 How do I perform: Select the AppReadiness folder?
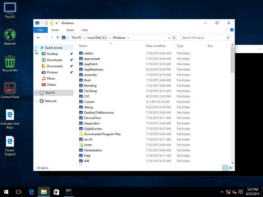94,69
